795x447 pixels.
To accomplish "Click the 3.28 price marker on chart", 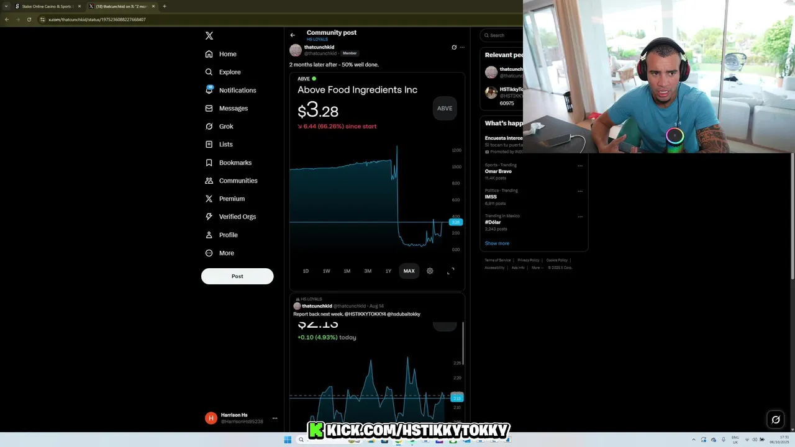I will click(456, 222).
